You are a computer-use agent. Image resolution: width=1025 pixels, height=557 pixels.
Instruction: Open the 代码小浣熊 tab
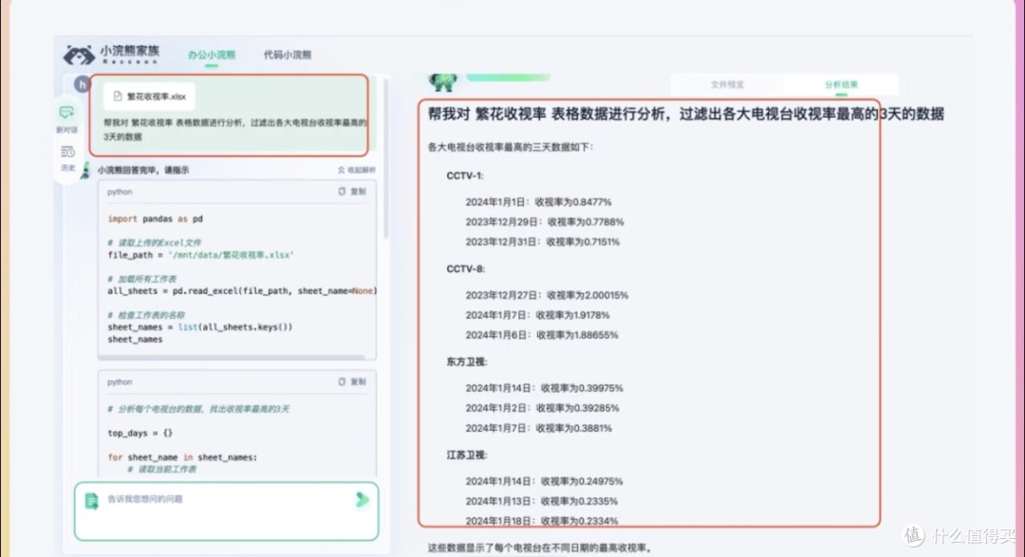(287, 55)
